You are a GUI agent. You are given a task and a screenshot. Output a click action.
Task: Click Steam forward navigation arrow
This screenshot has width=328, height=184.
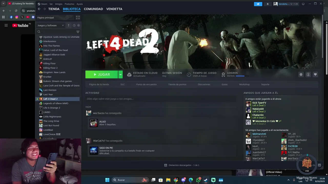coord(44,9)
